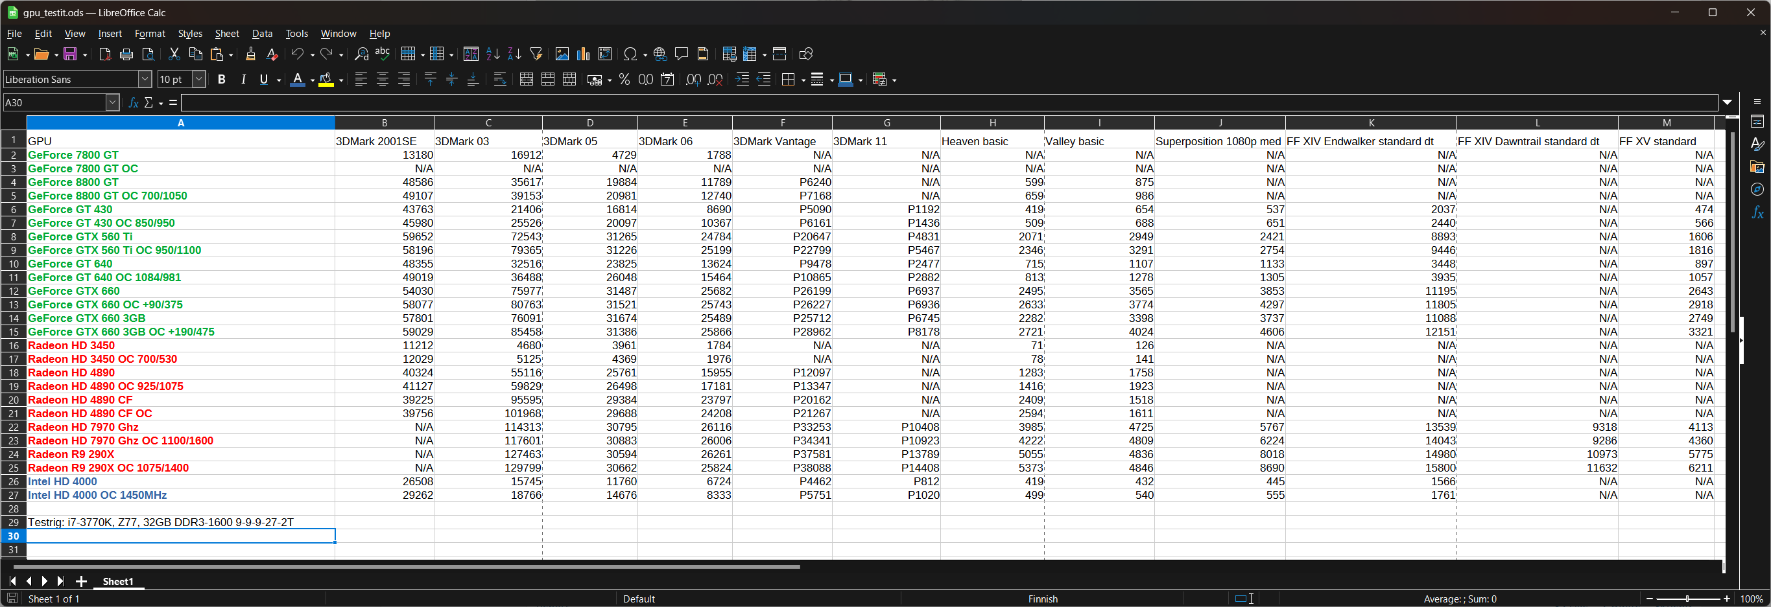Viewport: 1771px width, 607px height.
Task: Align cell content right
Action: (x=403, y=80)
